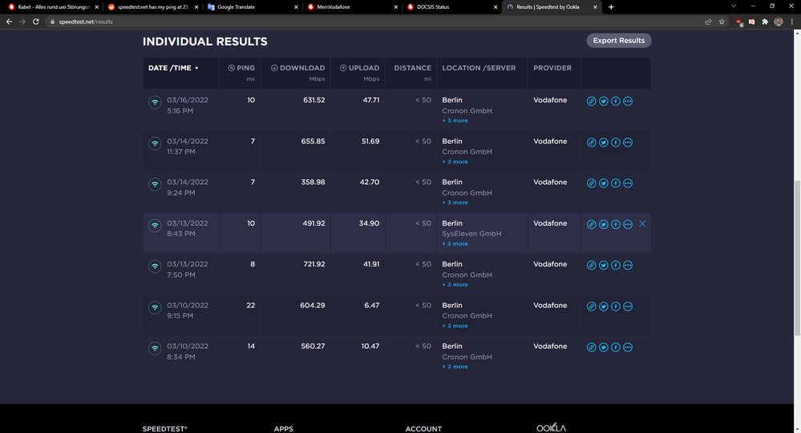Copy link for 03/10/2022 9:15 PM result
This screenshot has width=801, height=433.
pyautogui.click(x=591, y=307)
